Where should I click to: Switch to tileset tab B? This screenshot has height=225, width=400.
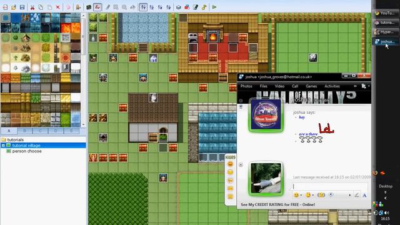click(25, 131)
